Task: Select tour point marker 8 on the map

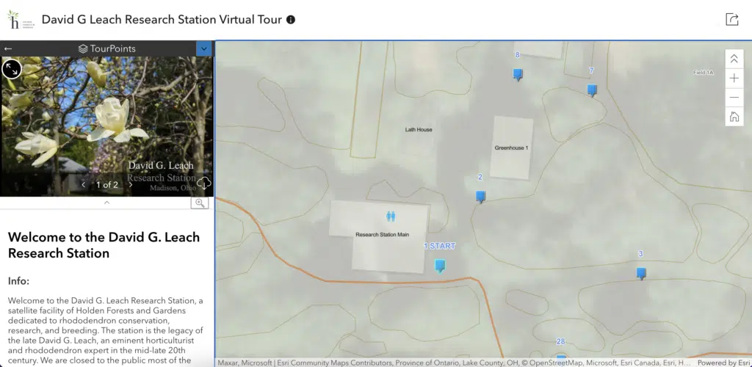Action: click(x=518, y=75)
